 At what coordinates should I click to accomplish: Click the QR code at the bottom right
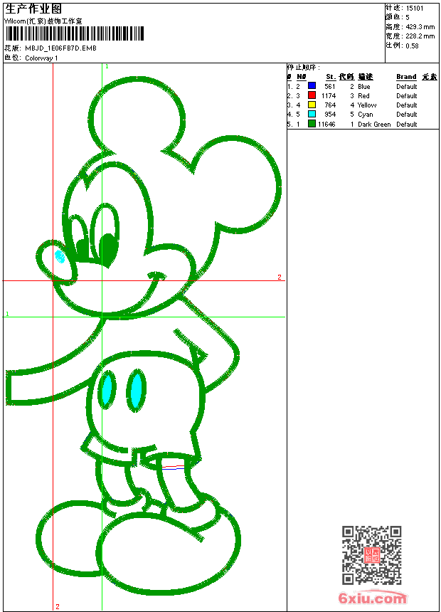coord(372,555)
